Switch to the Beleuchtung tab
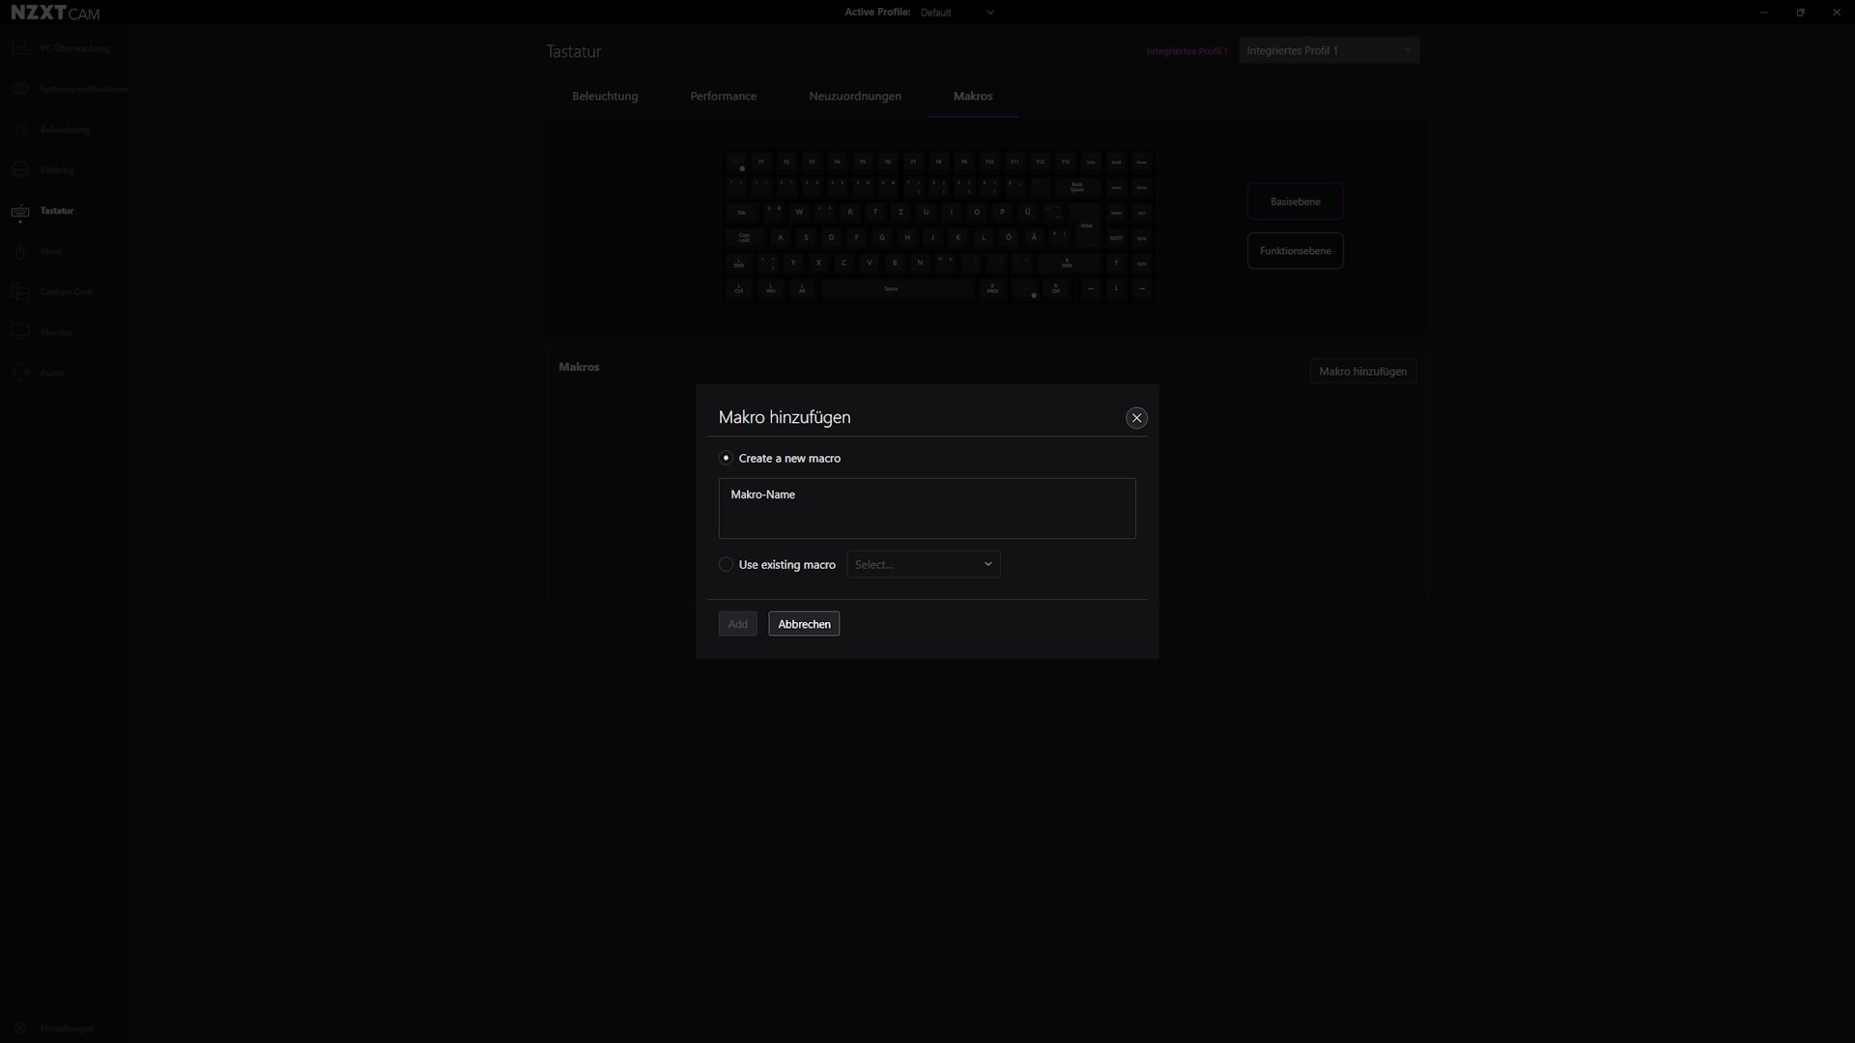The height and width of the screenshot is (1043, 1855). click(x=605, y=96)
